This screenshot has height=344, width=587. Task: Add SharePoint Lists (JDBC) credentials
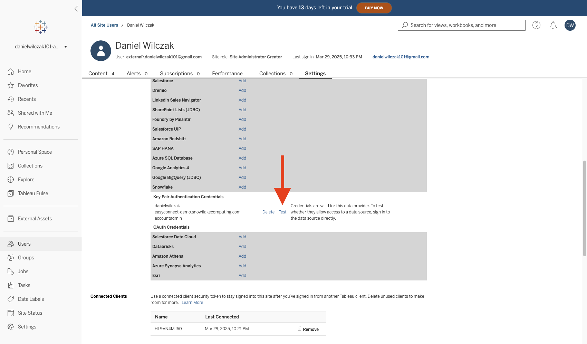tap(242, 110)
